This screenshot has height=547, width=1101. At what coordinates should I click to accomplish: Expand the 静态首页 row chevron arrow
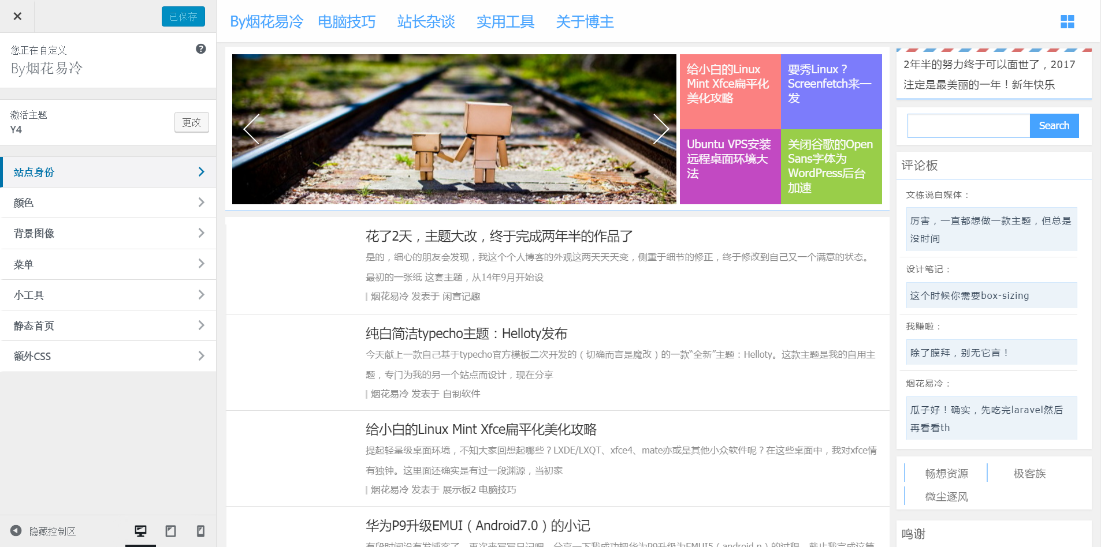201,325
